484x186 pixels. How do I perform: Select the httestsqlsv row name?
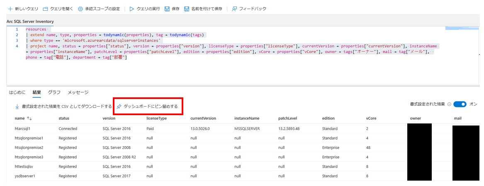(x=24, y=167)
